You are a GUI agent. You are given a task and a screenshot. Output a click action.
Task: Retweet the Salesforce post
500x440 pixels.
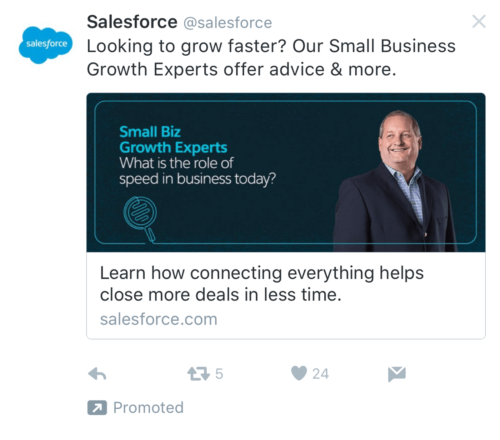198,374
